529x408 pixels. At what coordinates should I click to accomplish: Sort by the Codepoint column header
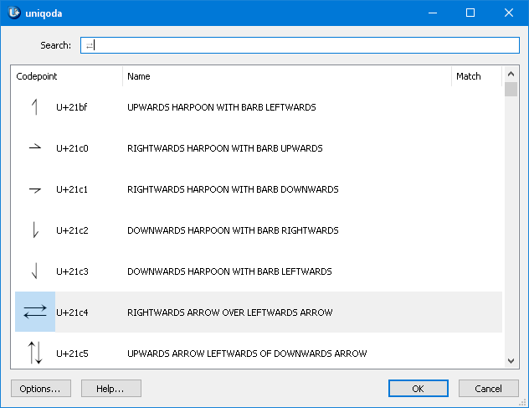pyautogui.click(x=67, y=76)
